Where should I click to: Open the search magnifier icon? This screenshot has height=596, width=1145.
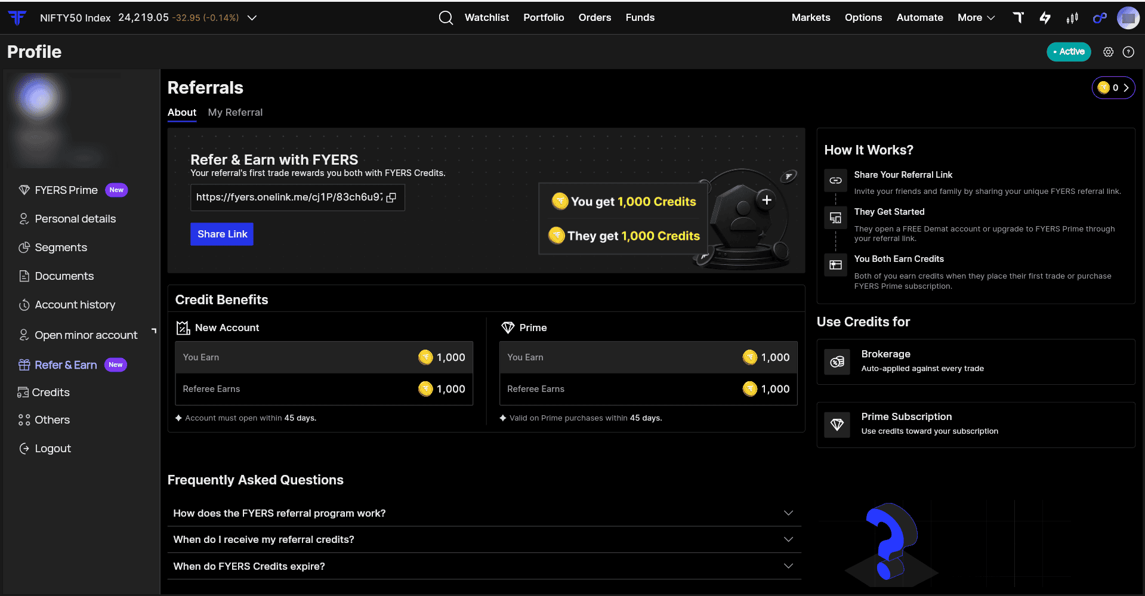click(x=446, y=18)
